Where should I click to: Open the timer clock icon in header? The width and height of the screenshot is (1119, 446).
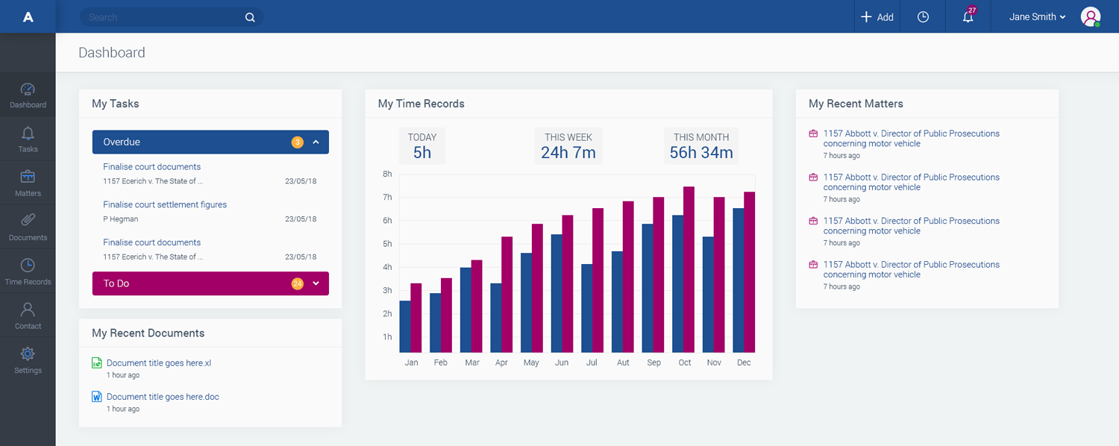[923, 17]
